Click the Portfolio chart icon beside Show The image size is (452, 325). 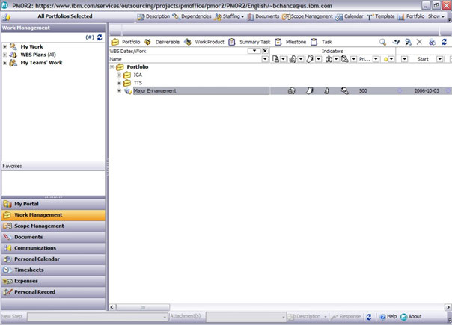tap(401, 17)
